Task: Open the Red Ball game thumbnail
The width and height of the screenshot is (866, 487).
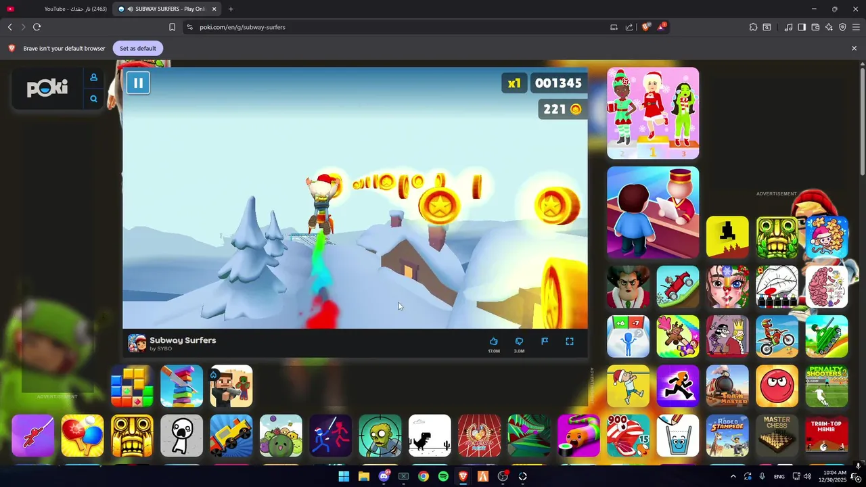Action: pos(777,386)
